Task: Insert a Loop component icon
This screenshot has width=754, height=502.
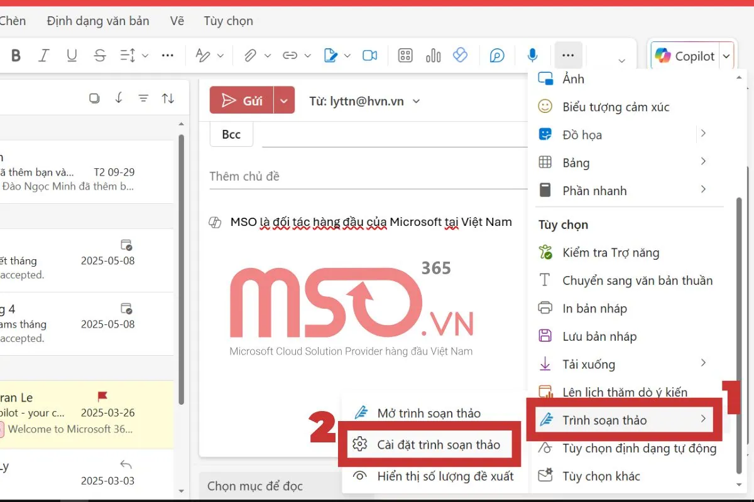Action: tap(461, 55)
